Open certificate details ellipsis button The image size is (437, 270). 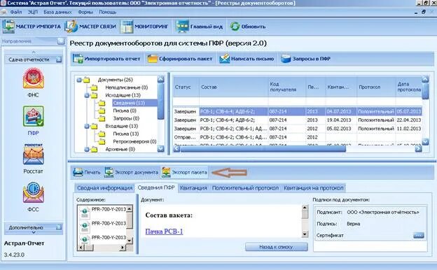[418, 236]
